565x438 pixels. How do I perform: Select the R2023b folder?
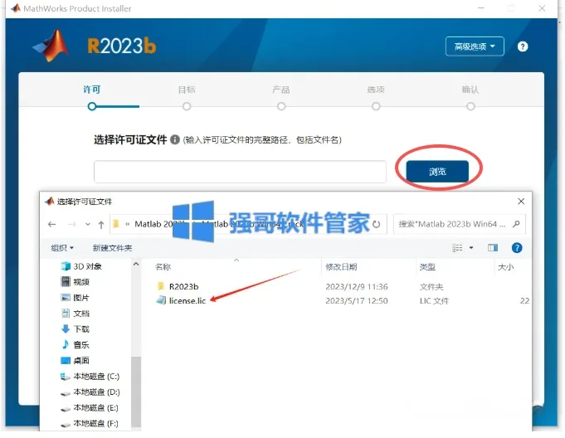[183, 287]
